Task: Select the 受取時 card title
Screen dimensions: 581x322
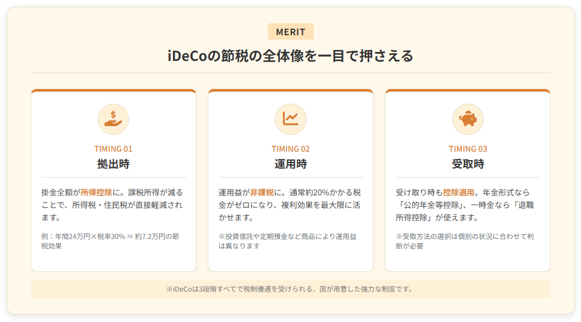Action: coord(467,164)
